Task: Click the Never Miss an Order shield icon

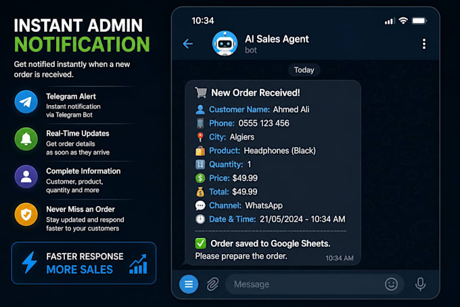Action: pyautogui.click(x=26, y=214)
